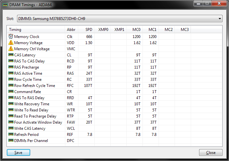Click the chip icon beside Row Refresh Cycle Time
Image resolution: width=229 pixels, height=161 pixels.
[11, 85]
